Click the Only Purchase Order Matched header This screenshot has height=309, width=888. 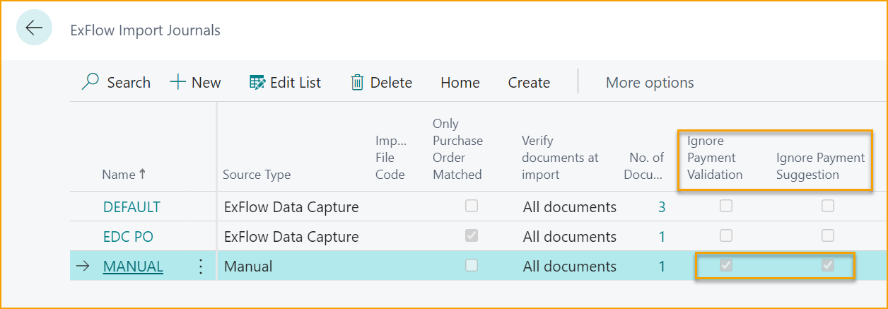457,149
